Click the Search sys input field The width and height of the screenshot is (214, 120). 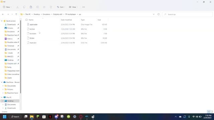pos(187,14)
